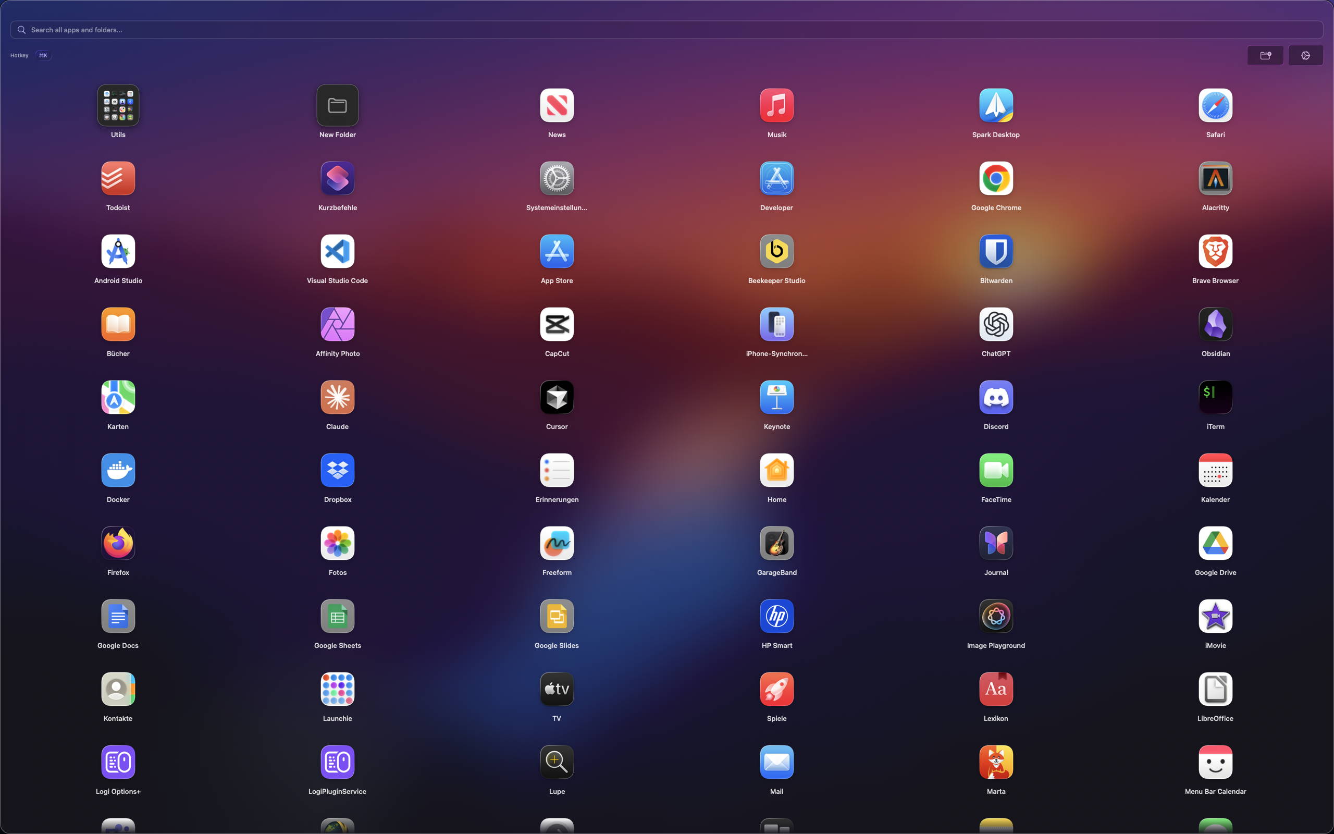Viewport: 1334px width, 834px height.
Task: Open Affinity Photo
Action: [x=337, y=324]
